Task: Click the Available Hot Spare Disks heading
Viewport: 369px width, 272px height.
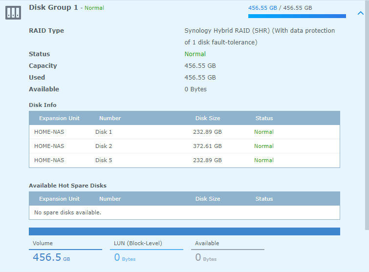Action: click(x=67, y=186)
